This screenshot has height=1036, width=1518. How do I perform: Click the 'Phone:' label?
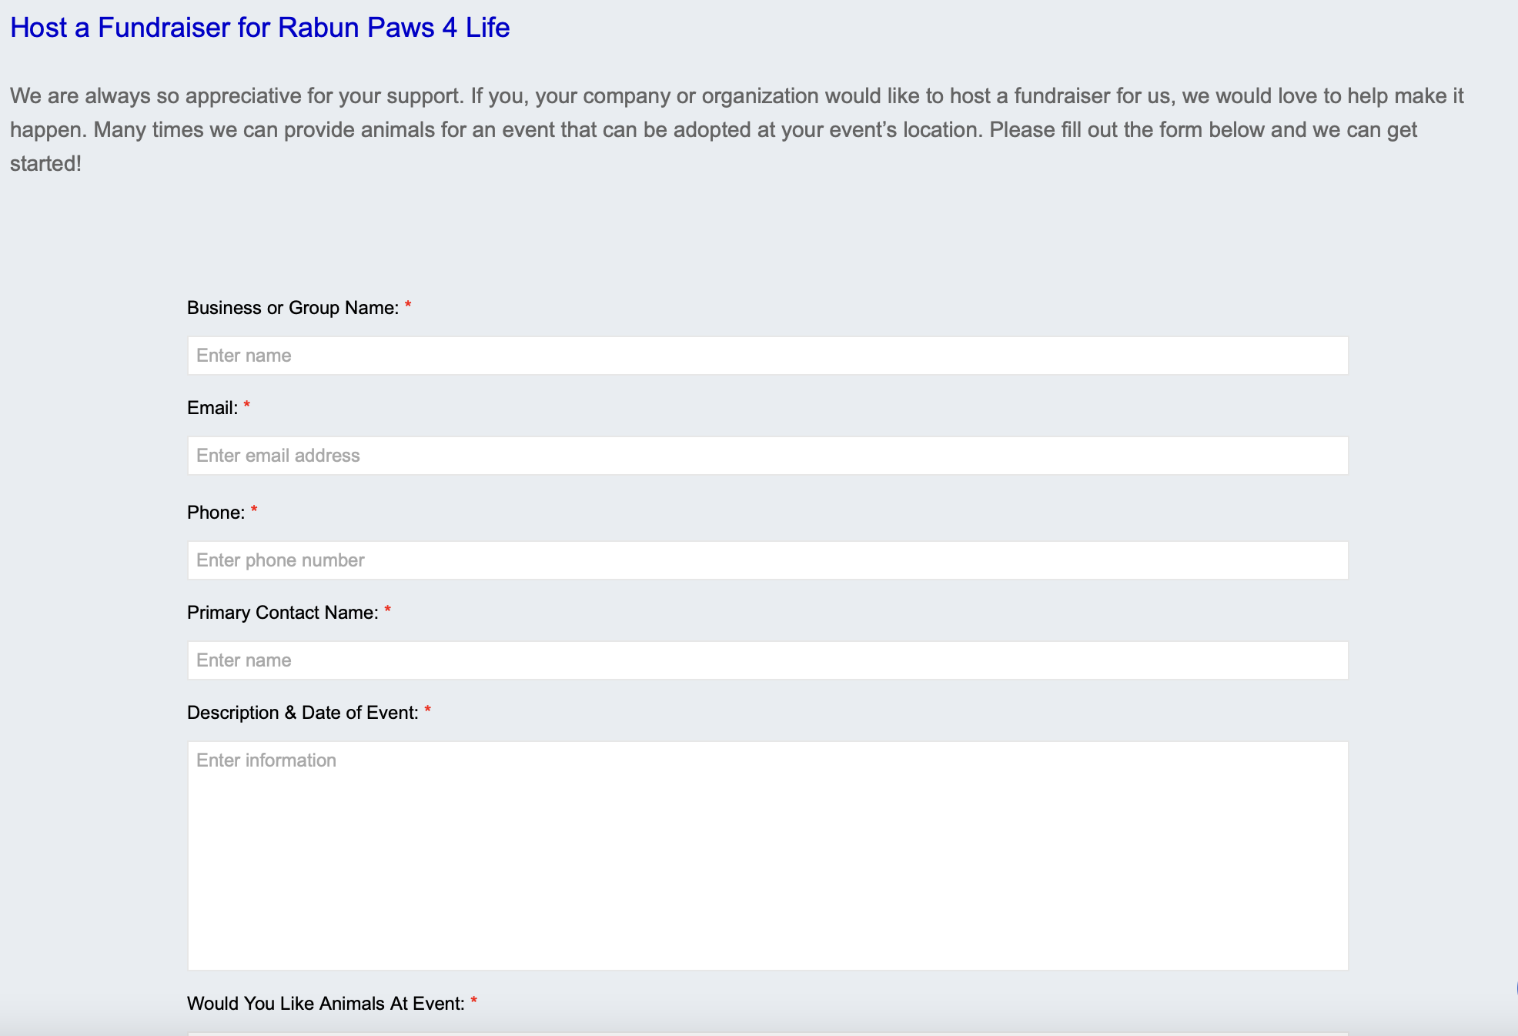point(216,513)
